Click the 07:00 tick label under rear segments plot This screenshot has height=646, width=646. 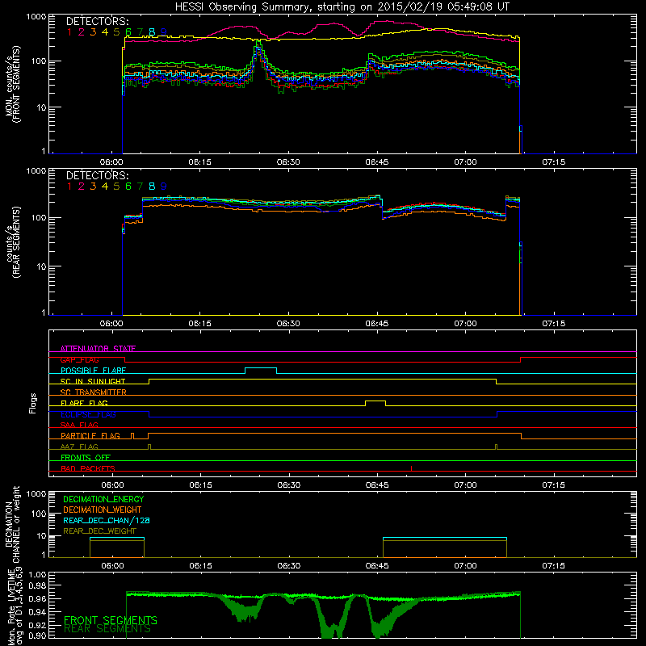pos(466,324)
